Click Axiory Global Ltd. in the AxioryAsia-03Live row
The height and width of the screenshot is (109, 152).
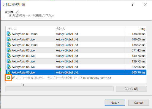tap(67, 56)
